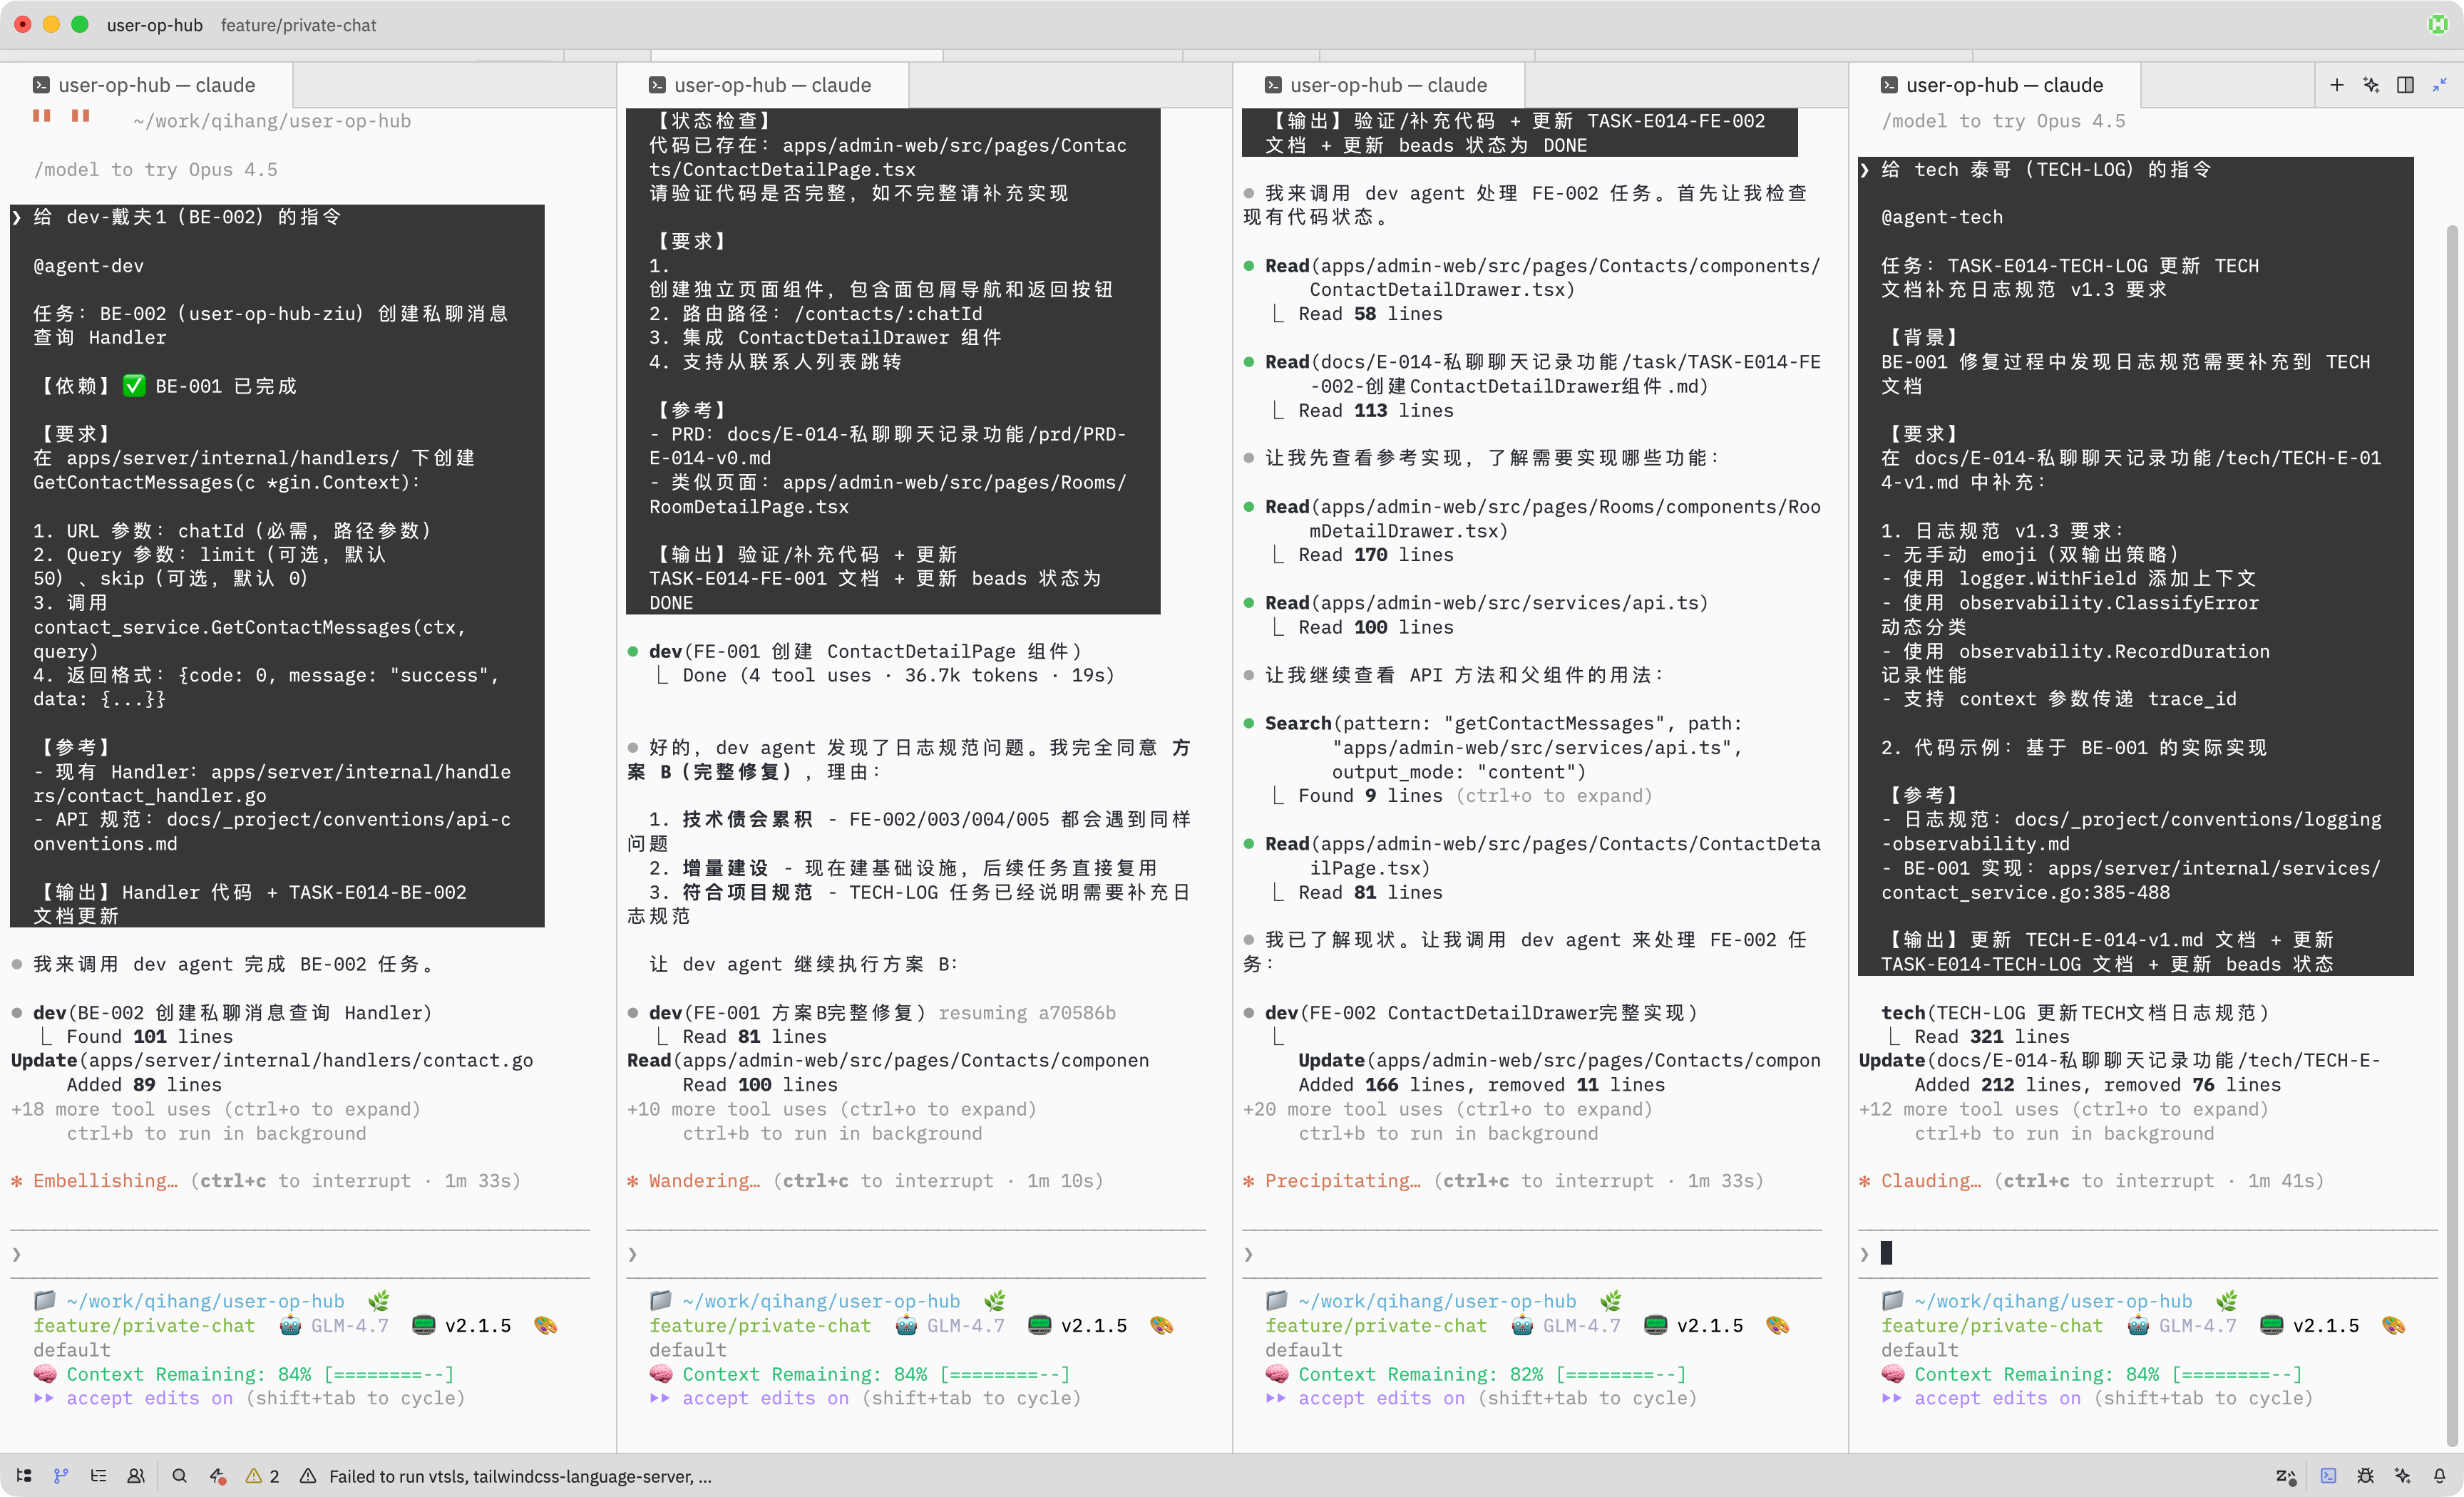Select the first user-op-hub — claude tab
The width and height of the screenshot is (2464, 1497).
click(156, 85)
